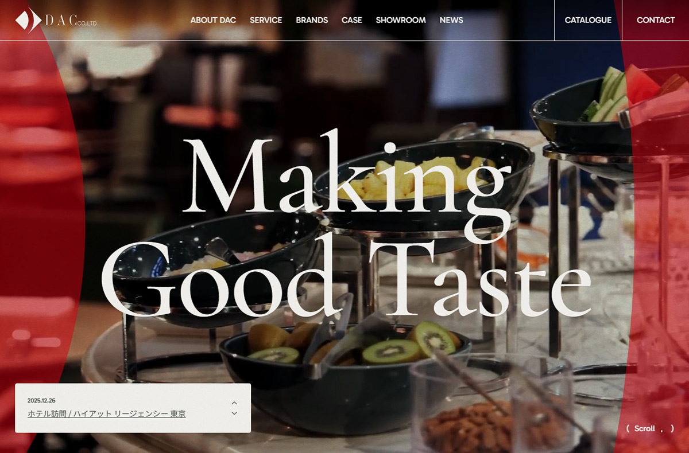Open NEWS from the top navigation

[x=451, y=20]
